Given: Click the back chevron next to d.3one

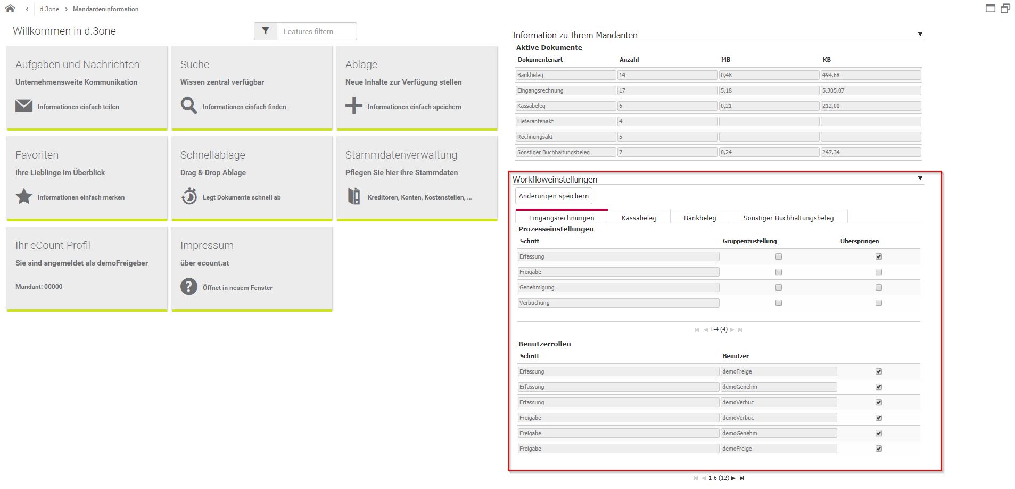Looking at the screenshot, I should (x=27, y=9).
